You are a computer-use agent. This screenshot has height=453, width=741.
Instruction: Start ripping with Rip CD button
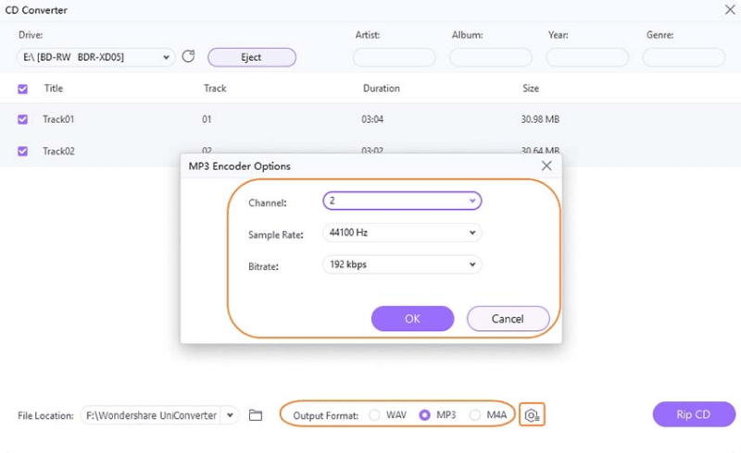[x=693, y=414]
